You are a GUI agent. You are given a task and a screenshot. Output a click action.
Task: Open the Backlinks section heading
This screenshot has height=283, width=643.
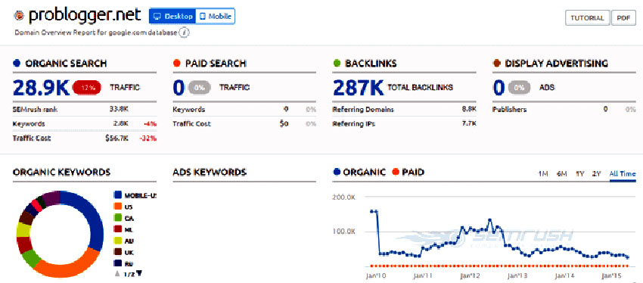click(371, 64)
